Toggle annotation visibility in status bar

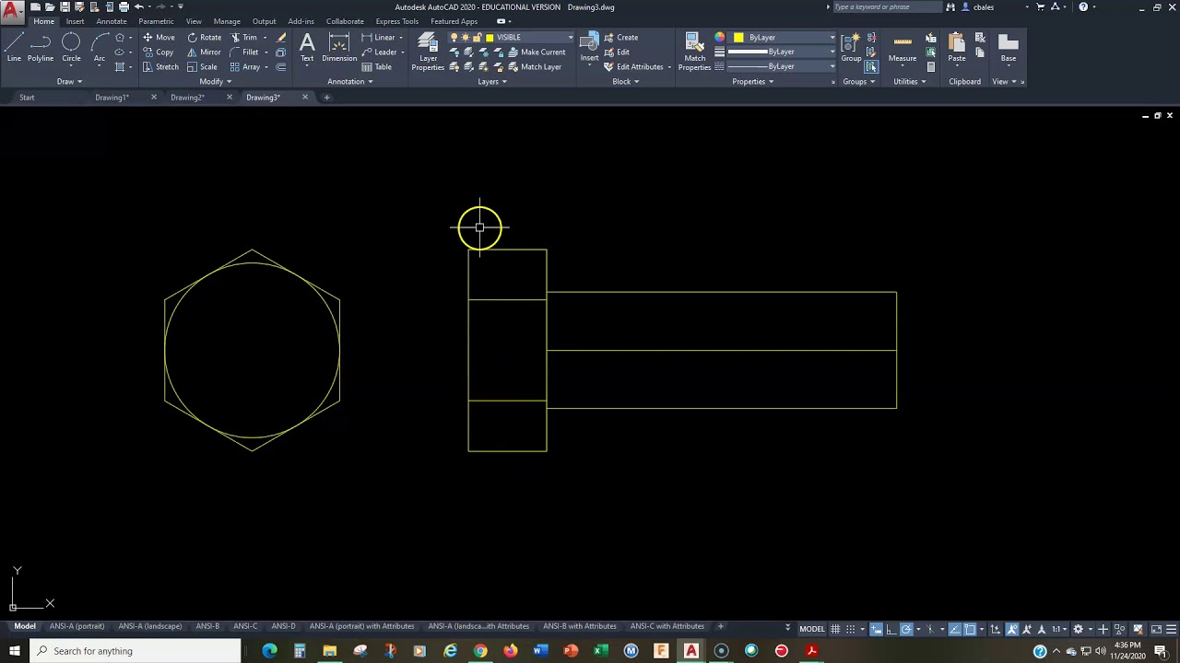coord(1012,630)
